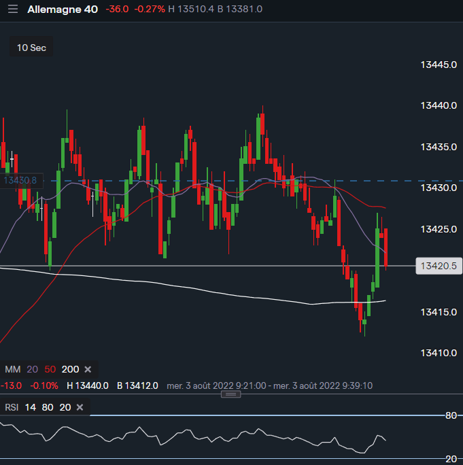Image resolution: width=463 pixels, height=465 pixels.
Task: Click the B 13381.0 daily low value
Action: [240, 10]
